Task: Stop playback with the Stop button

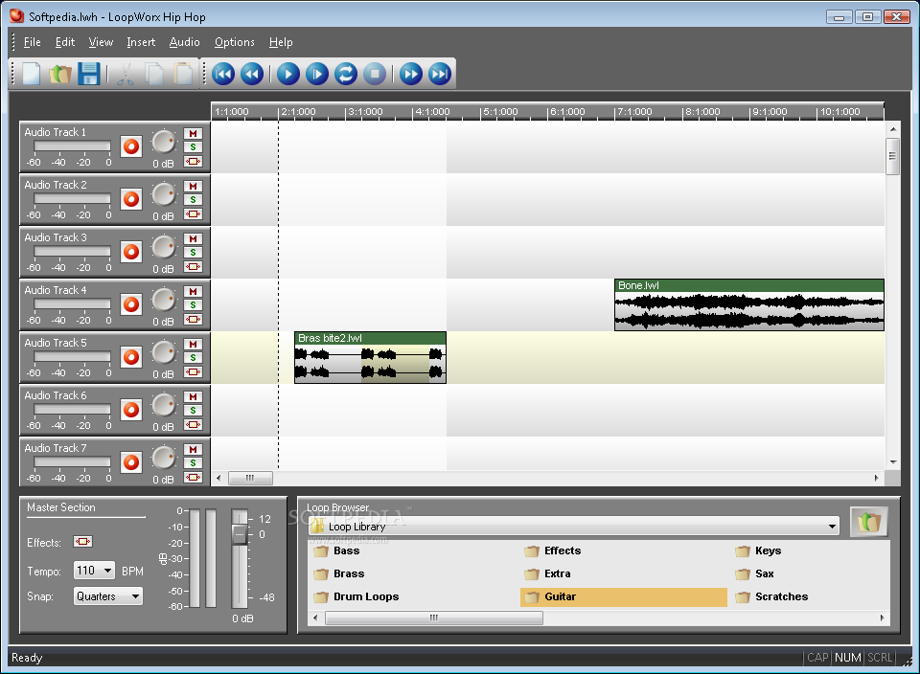Action: coord(375,74)
